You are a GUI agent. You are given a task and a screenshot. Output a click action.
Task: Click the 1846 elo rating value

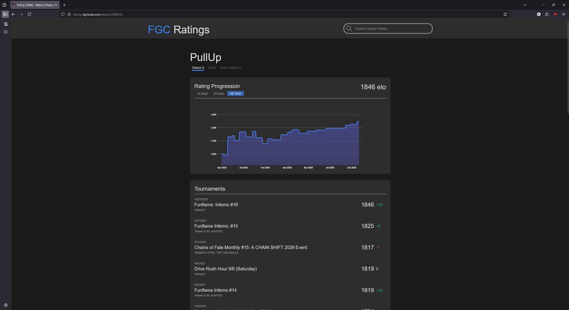tap(373, 87)
